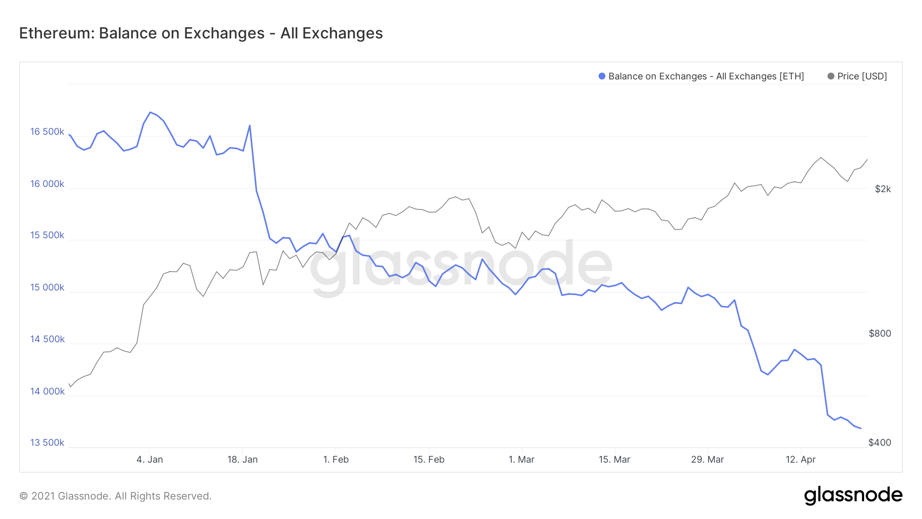Click the blue Balance on Exchanges legend dot
Screen dimensions: 922x519
602,76
